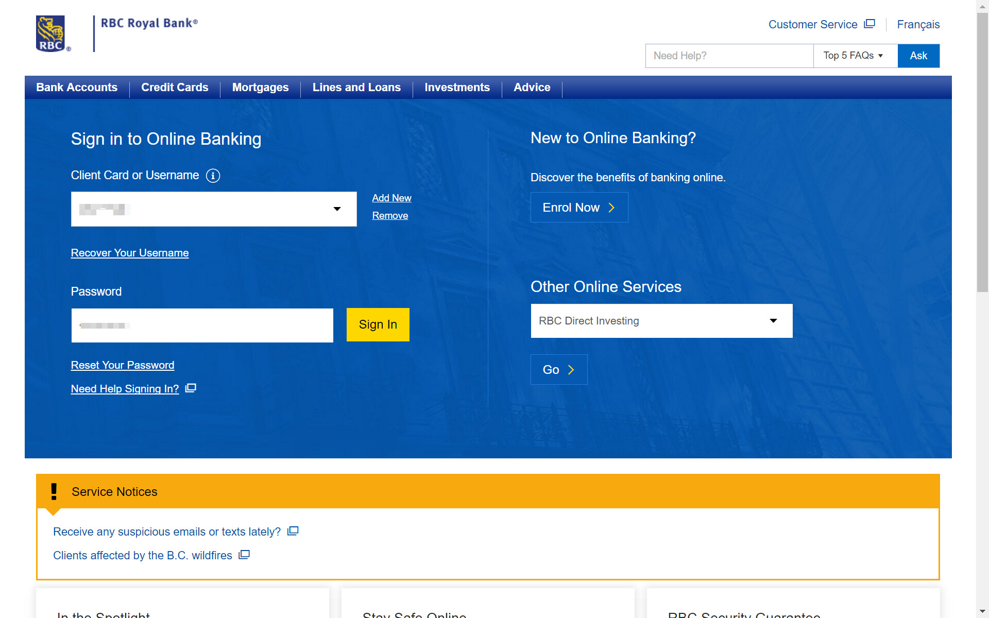Click the new-window icon beside Need Help Signing In

[191, 388]
